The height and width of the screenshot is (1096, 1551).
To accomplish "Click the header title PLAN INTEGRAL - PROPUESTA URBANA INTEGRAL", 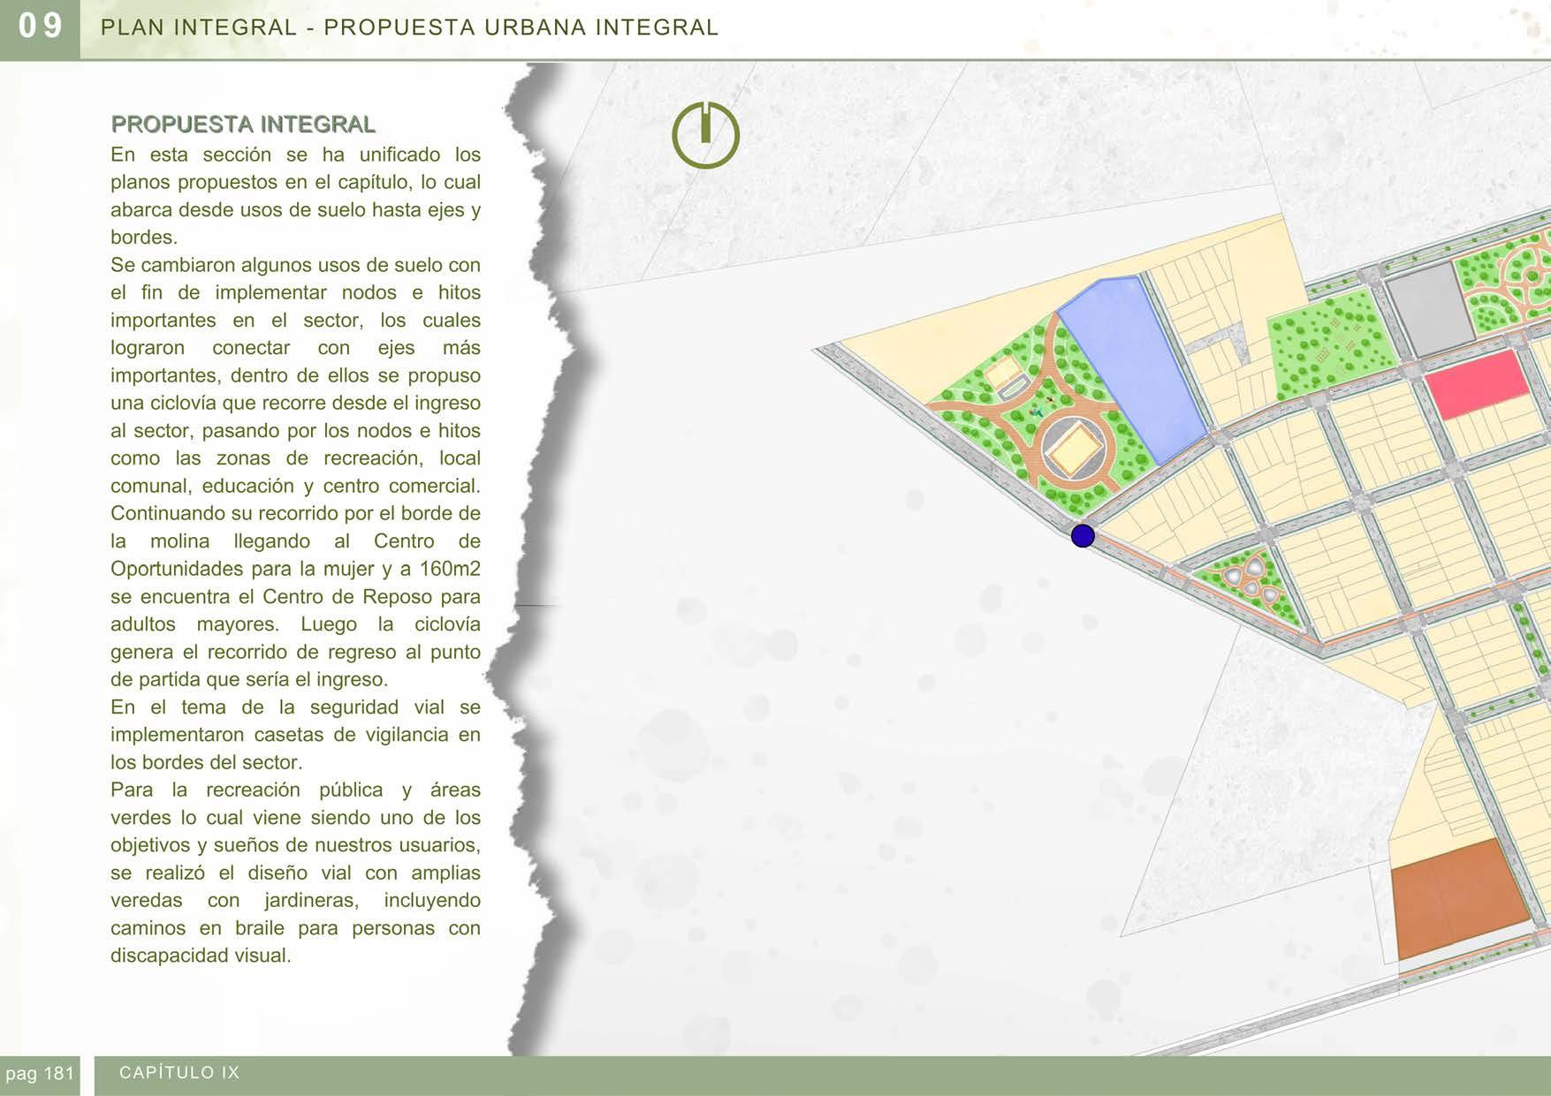I will pos(410,27).
